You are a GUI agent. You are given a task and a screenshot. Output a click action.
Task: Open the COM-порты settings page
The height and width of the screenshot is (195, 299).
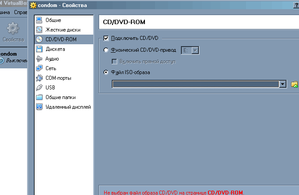point(64,78)
